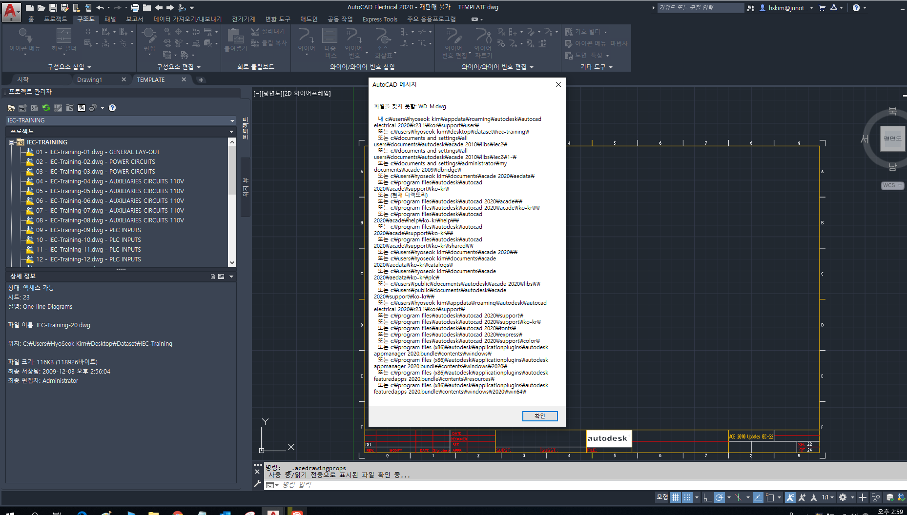Switch to the 프로젝트 ribbon tab

(x=56, y=19)
